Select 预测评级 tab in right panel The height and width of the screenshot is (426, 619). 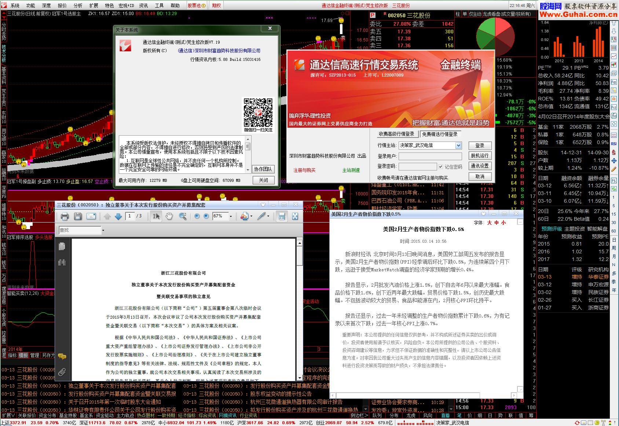point(551,228)
